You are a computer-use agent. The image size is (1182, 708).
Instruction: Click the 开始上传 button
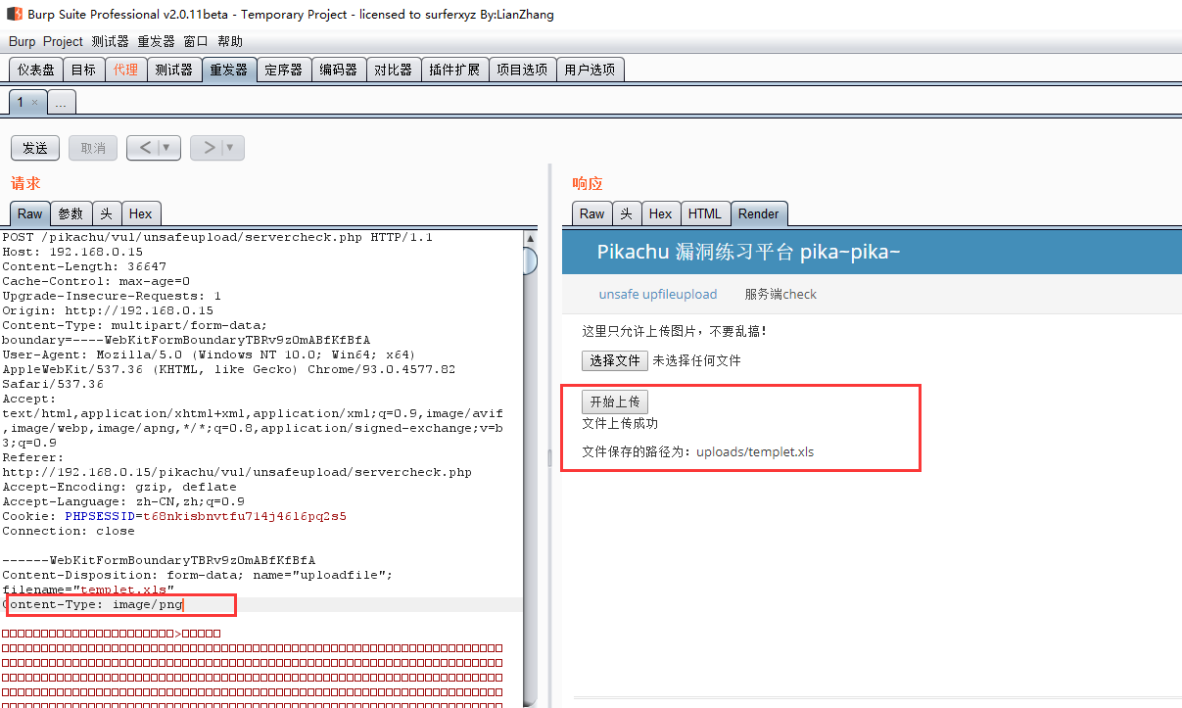[614, 402]
